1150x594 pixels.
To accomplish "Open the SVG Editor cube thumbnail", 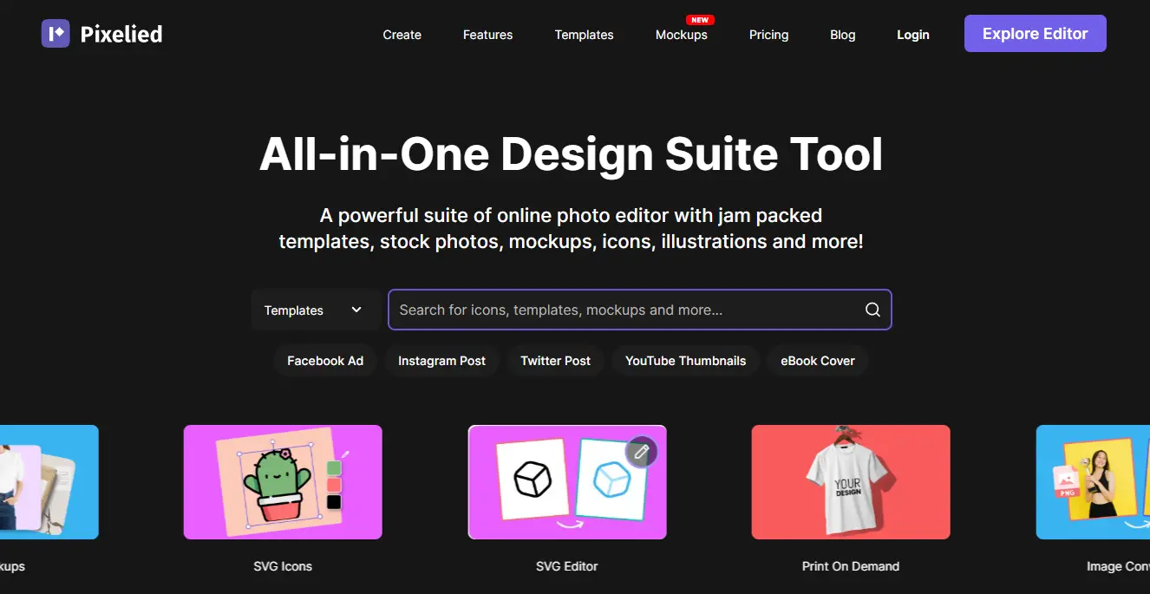I will (567, 482).
